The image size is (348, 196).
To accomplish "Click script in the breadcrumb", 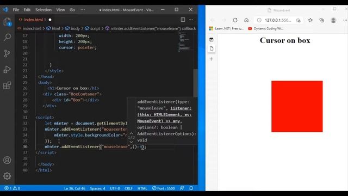I will [95, 28].
